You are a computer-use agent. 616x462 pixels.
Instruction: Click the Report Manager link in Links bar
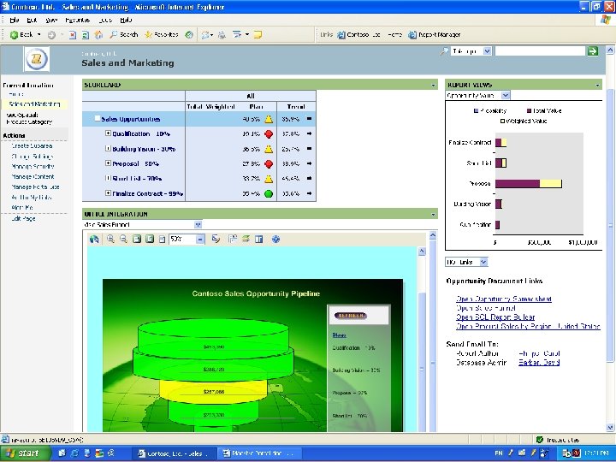click(x=435, y=34)
